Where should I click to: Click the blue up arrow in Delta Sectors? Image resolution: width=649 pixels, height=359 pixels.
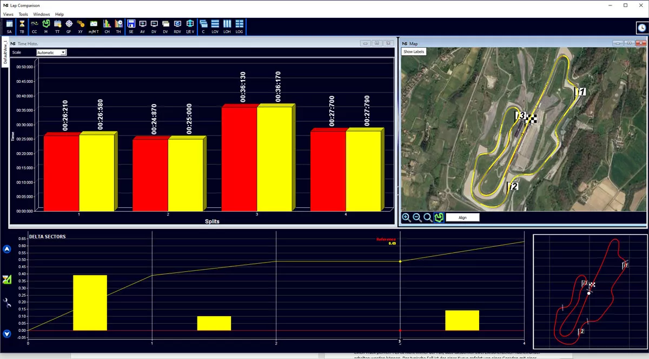pyautogui.click(x=7, y=249)
